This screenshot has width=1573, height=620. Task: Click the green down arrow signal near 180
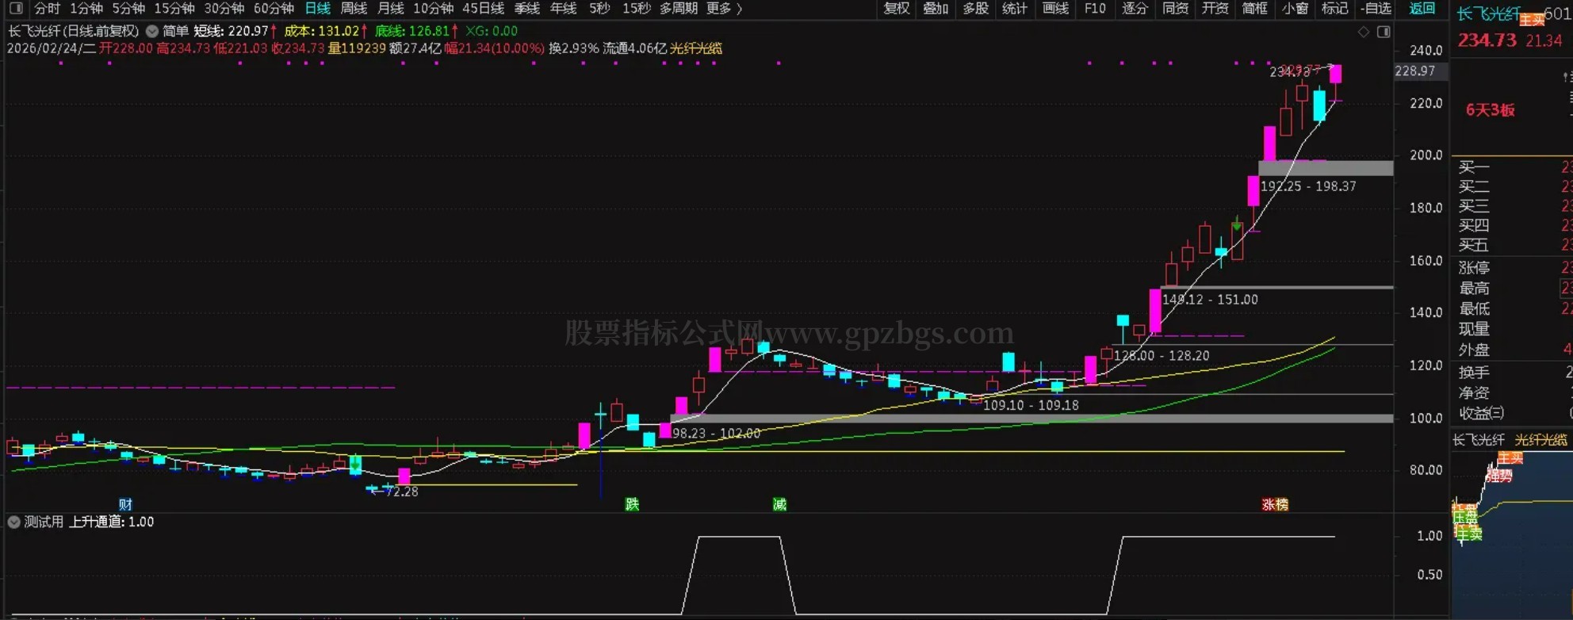[1237, 224]
